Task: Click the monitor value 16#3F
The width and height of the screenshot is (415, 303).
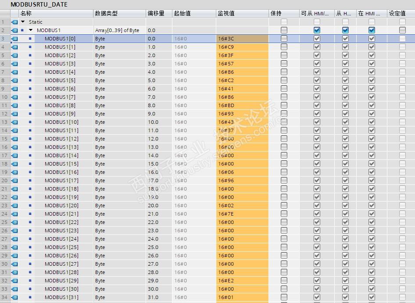Action: click(x=242, y=55)
